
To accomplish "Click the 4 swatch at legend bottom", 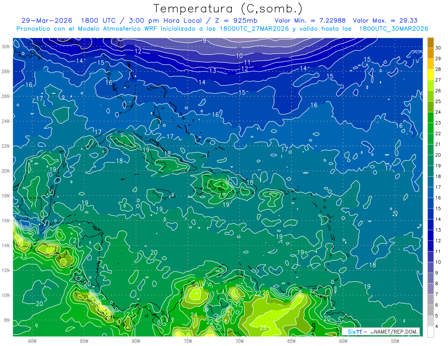I will 430,332.
